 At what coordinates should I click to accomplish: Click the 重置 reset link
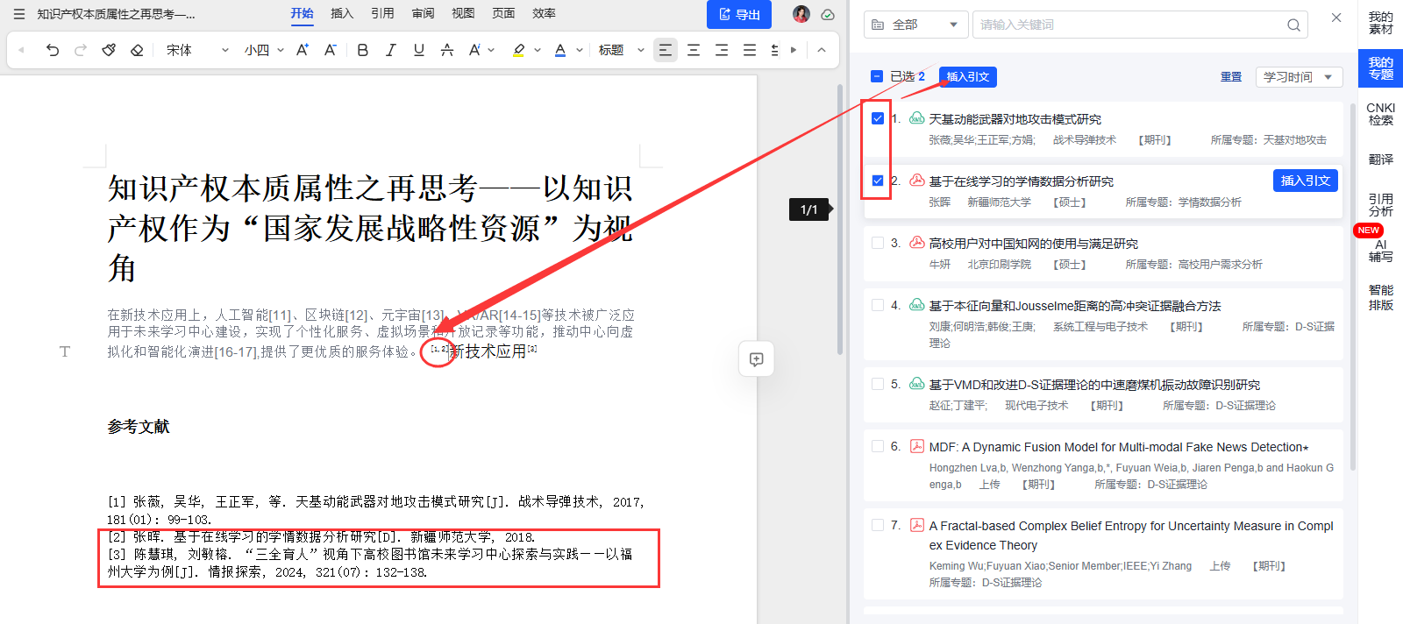(1231, 77)
